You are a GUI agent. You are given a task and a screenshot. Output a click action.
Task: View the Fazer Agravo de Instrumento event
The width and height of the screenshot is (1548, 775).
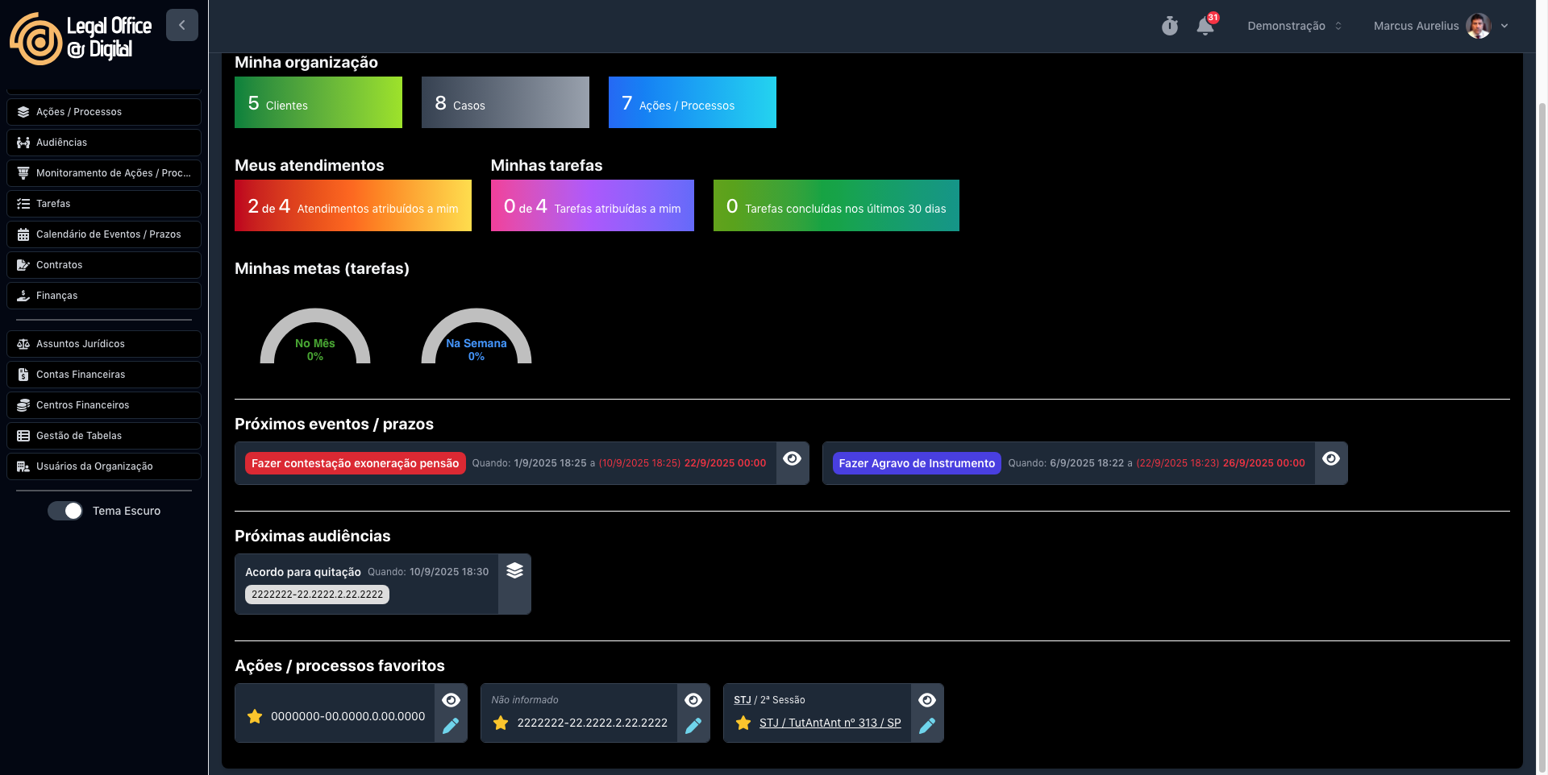[1331, 458]
